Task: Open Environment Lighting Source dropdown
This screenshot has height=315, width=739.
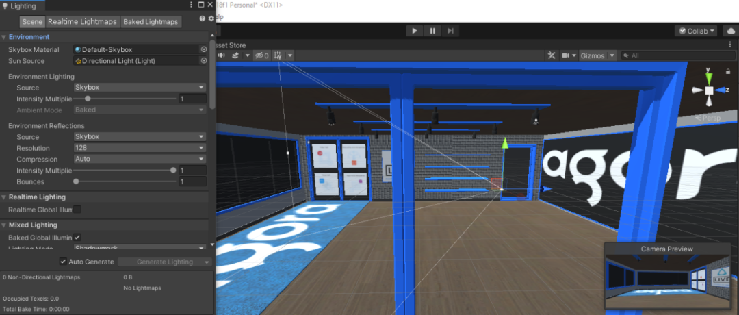Action: [x=140, y=87]
